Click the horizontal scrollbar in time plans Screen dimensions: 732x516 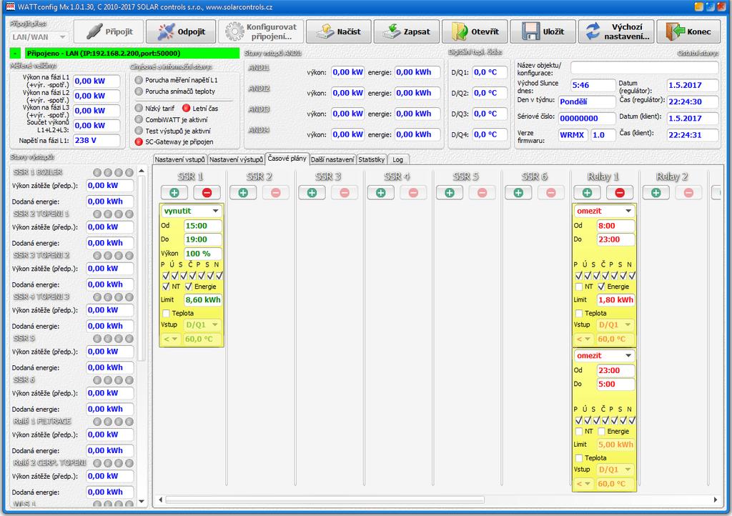(325, 500)
